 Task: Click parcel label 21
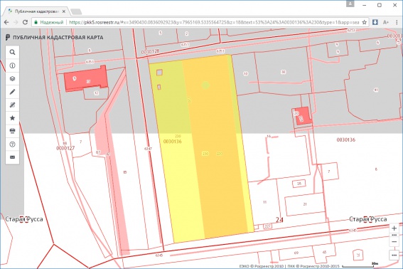tap(305, 204)
